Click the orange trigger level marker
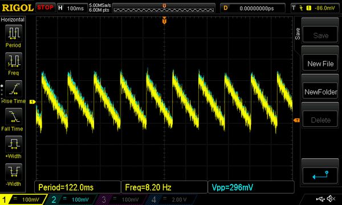 coord(296,120)
